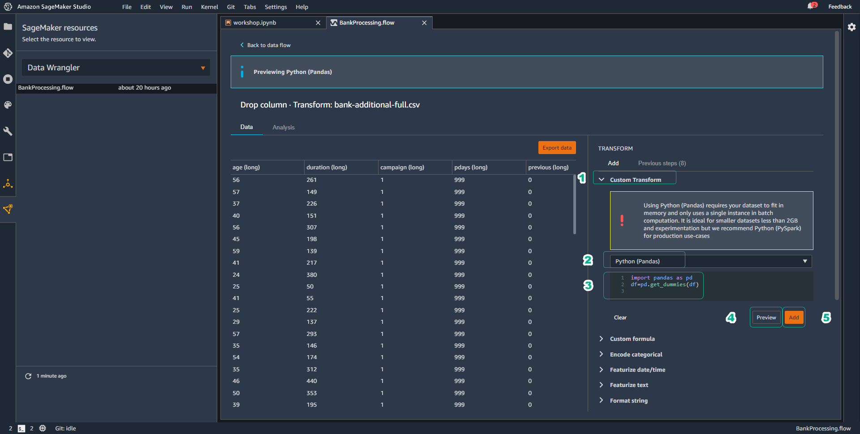
Task: Select the Data tab
Action: (x=246, y=127)
